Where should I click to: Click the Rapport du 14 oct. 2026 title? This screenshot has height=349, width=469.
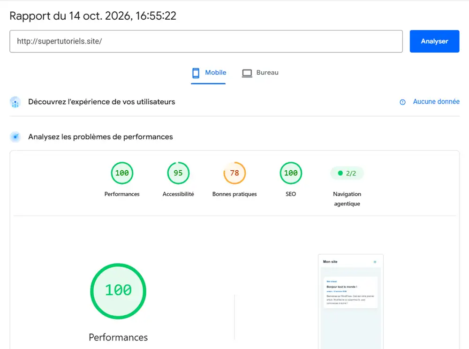(x=93, y=16)
